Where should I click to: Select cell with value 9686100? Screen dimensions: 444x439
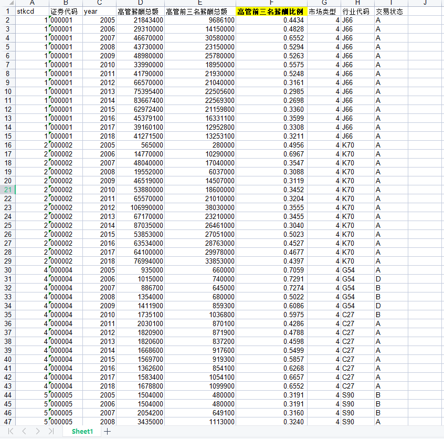coord(200,20)
